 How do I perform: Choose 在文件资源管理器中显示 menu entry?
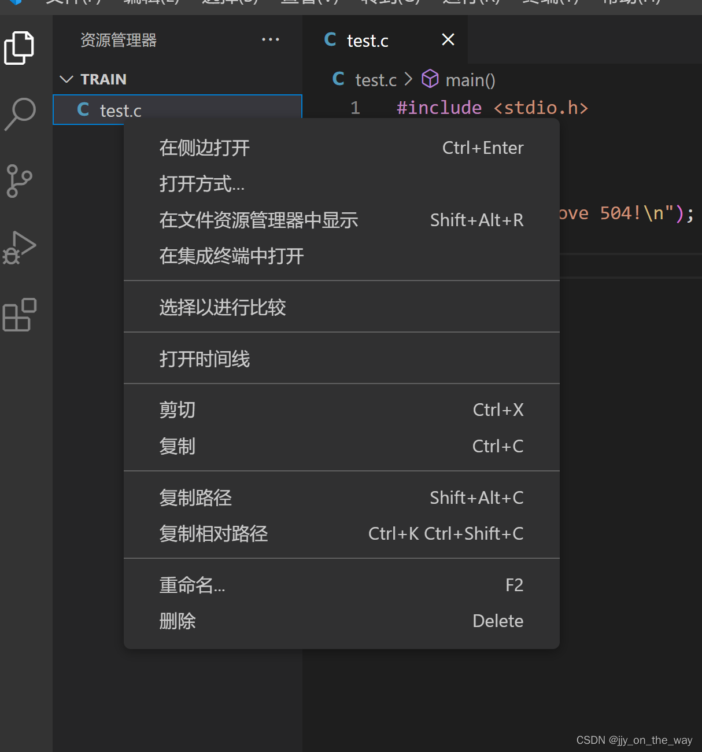point(342,220)
